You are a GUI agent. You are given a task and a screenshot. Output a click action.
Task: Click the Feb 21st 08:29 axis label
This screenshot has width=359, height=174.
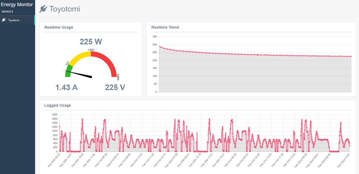[x=101, y=160]
